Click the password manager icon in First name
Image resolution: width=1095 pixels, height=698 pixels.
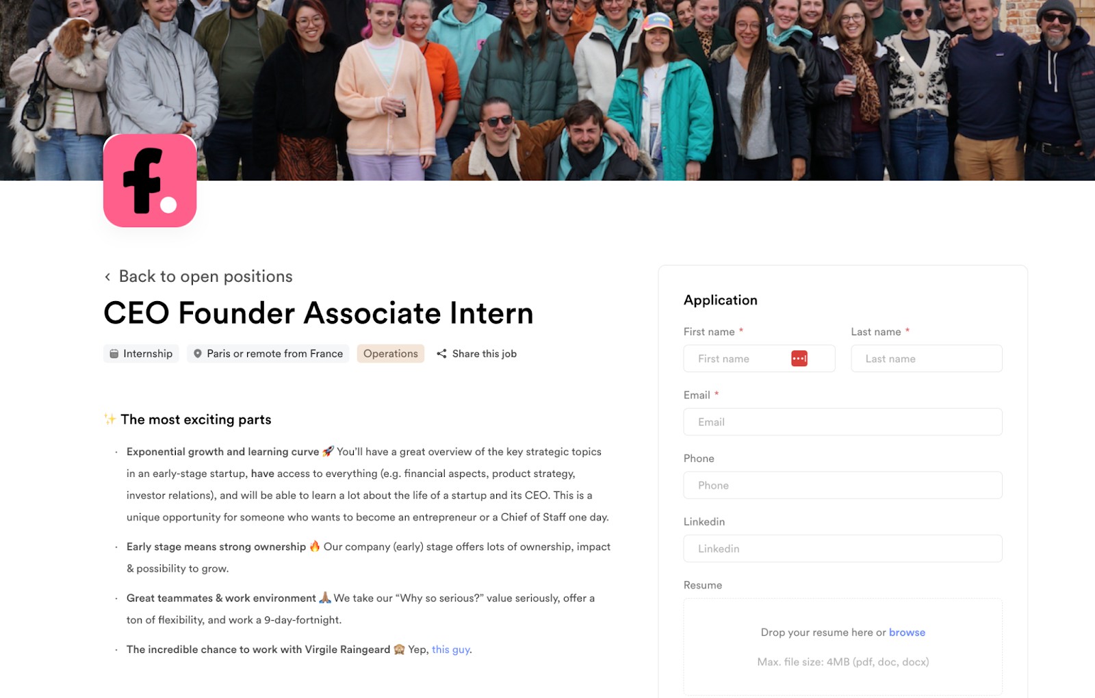pyautogui.click(x=799, y=359)
